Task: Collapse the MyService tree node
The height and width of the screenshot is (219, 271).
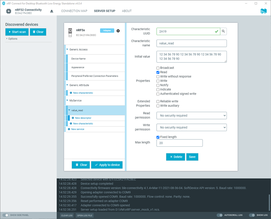Action: [x=67, y=100]
